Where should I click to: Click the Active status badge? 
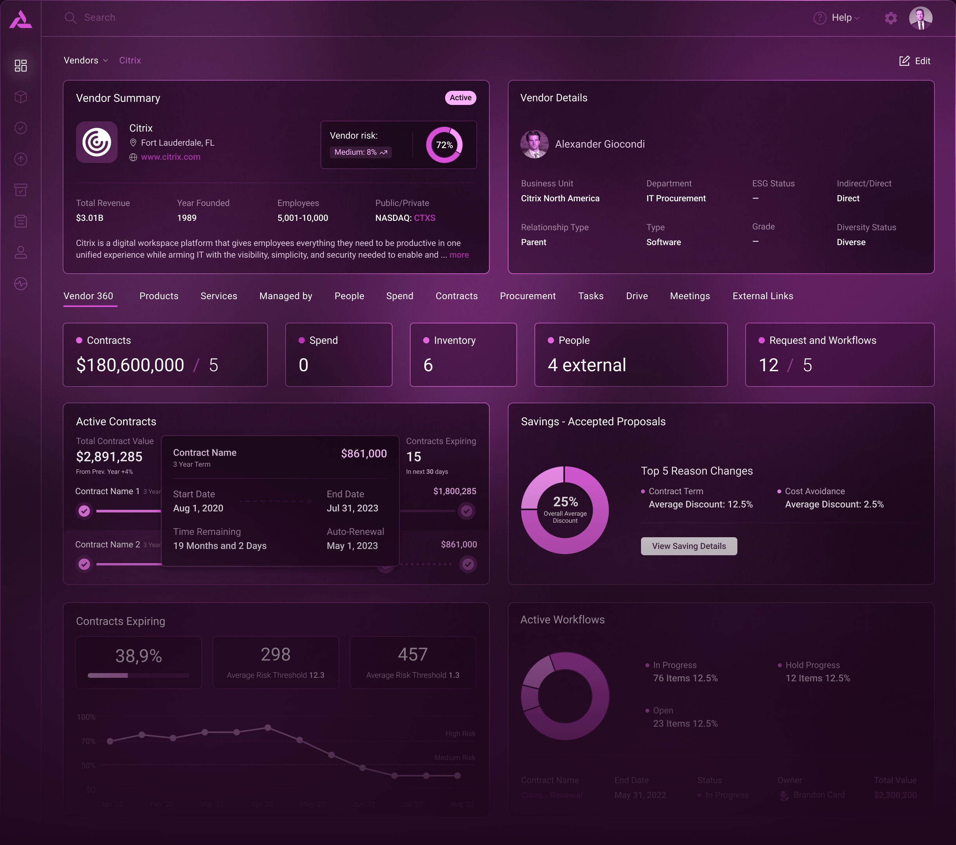click(460, 97)
